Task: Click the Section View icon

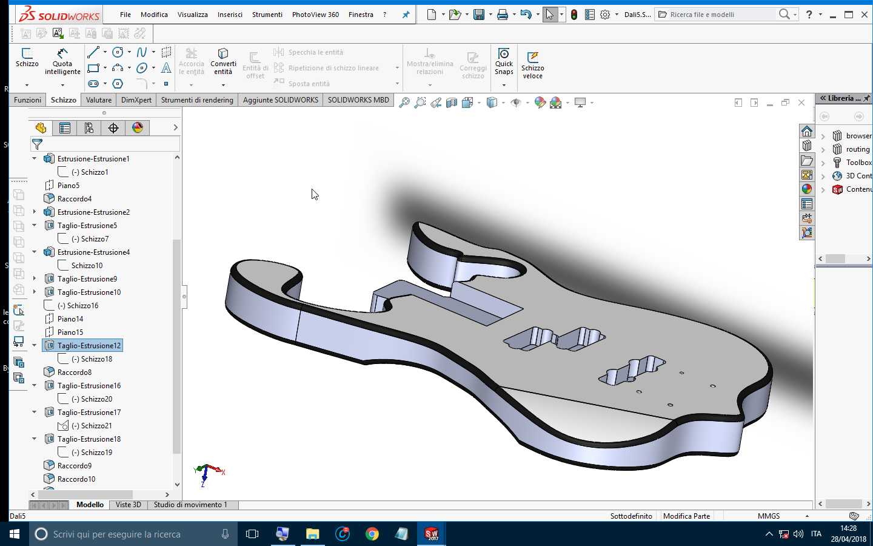Action: click(452, 103)
